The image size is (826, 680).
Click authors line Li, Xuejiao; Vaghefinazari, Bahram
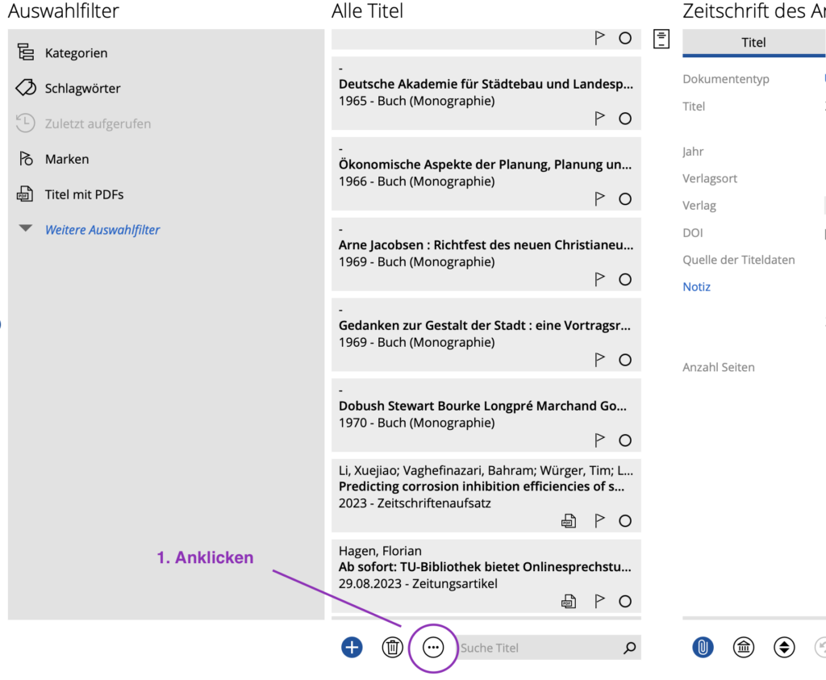tap(486, 470)
